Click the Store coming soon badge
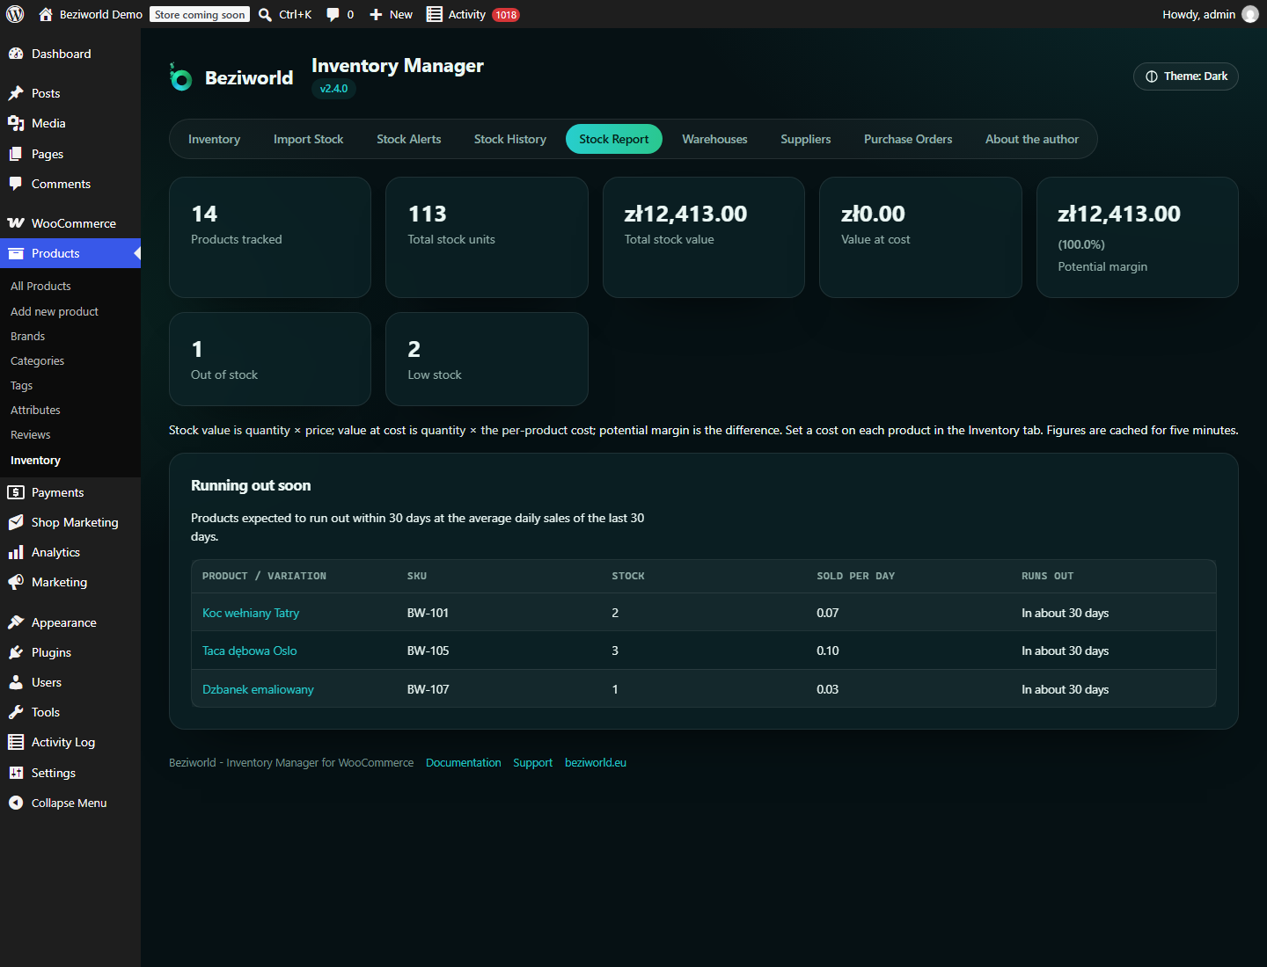 200,14
